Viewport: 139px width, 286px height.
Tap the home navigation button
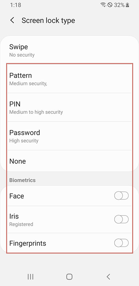[x=69, y=277]
